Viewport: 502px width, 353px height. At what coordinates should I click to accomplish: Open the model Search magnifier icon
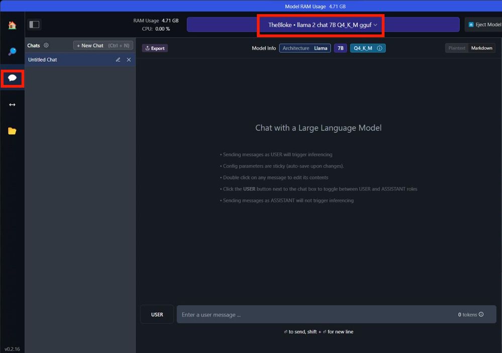click(x=12, y=52)
